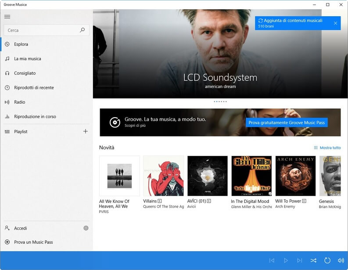Toggle shuffle playback

coord(313,260)
